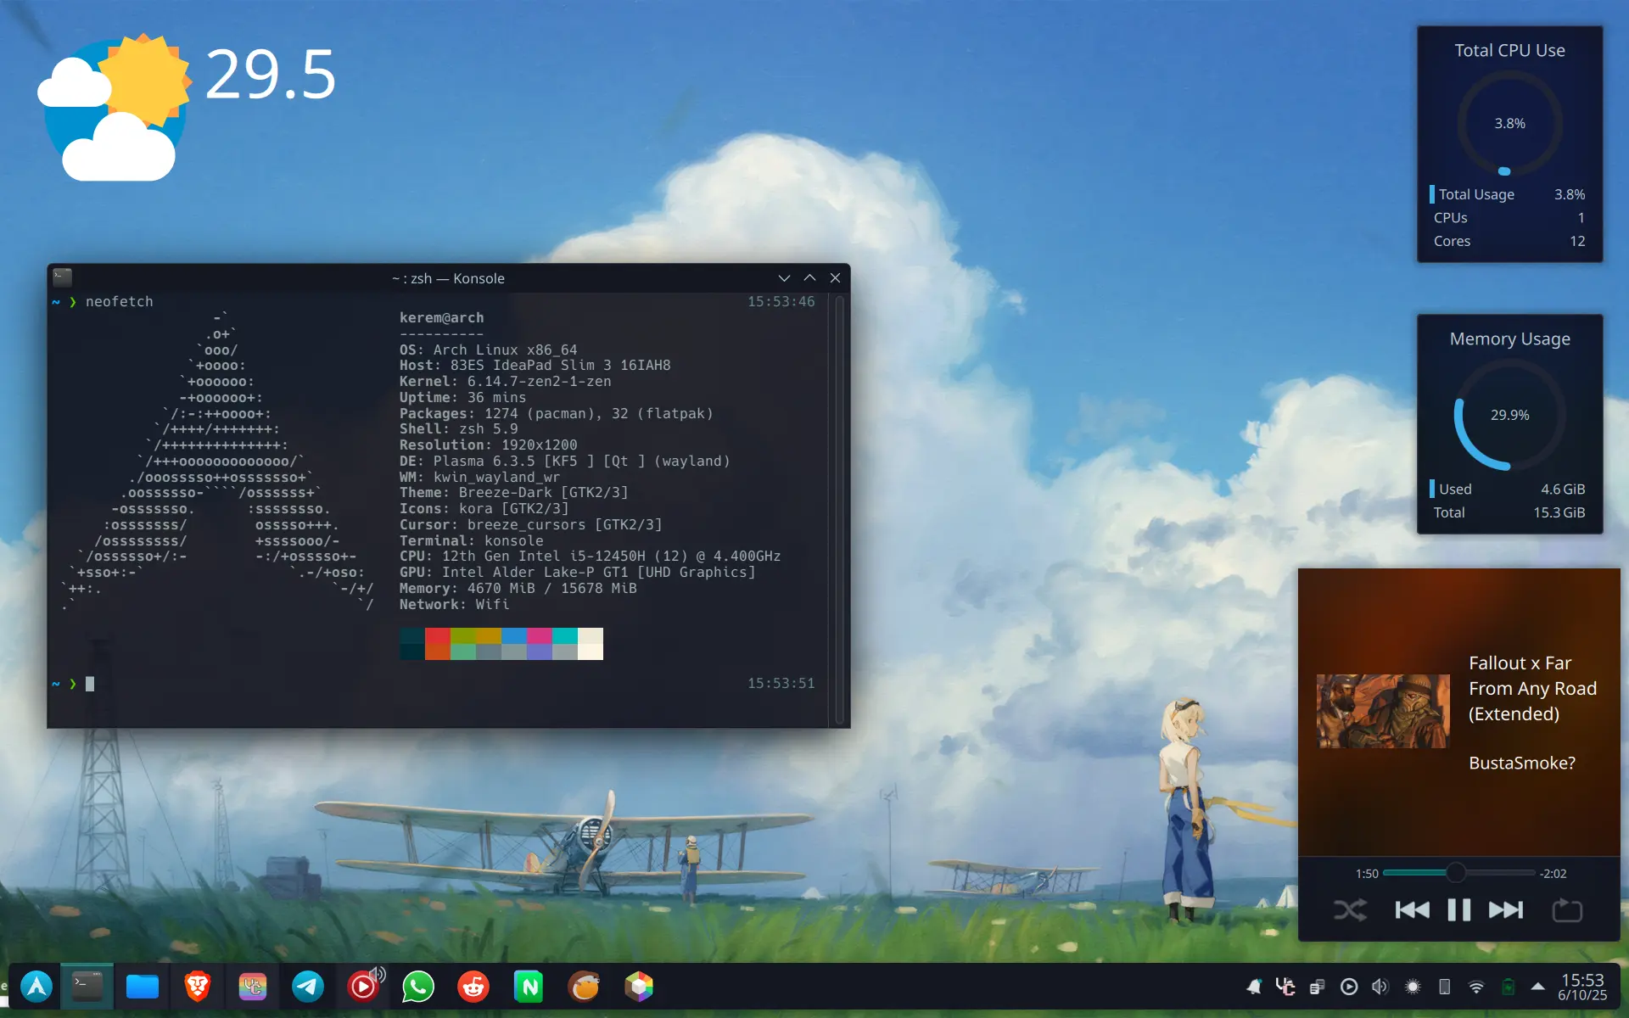
Task: Open the volume control in tray
Action: (1380, 987)
